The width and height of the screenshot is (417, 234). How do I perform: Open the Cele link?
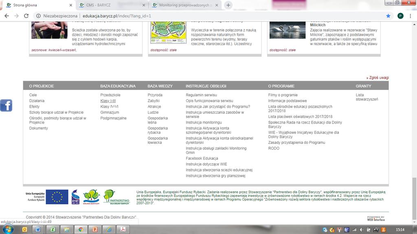point(33,95)
